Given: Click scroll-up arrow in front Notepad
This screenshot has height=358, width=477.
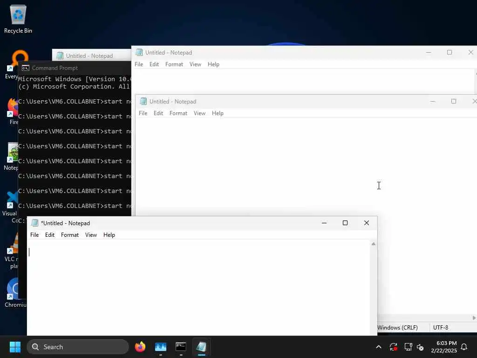Looking at the screenshot, I should click(x=374, y=244).
